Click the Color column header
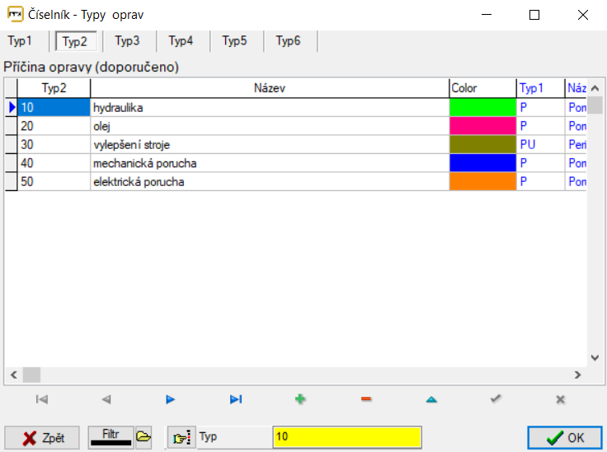 point(482,88)
